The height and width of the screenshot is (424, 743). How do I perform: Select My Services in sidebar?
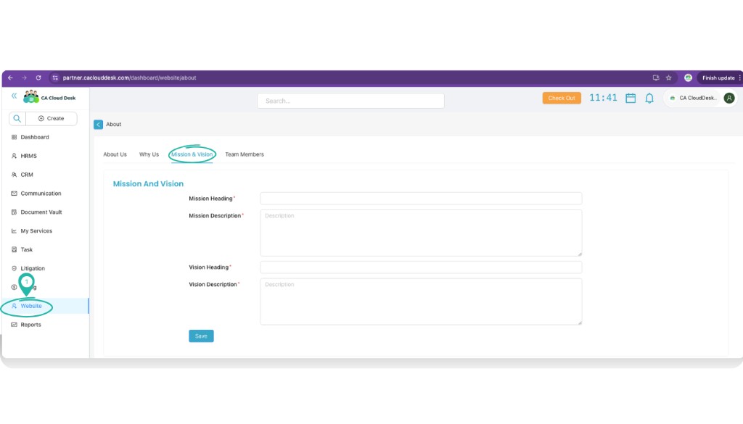click(x=36, y=230)
